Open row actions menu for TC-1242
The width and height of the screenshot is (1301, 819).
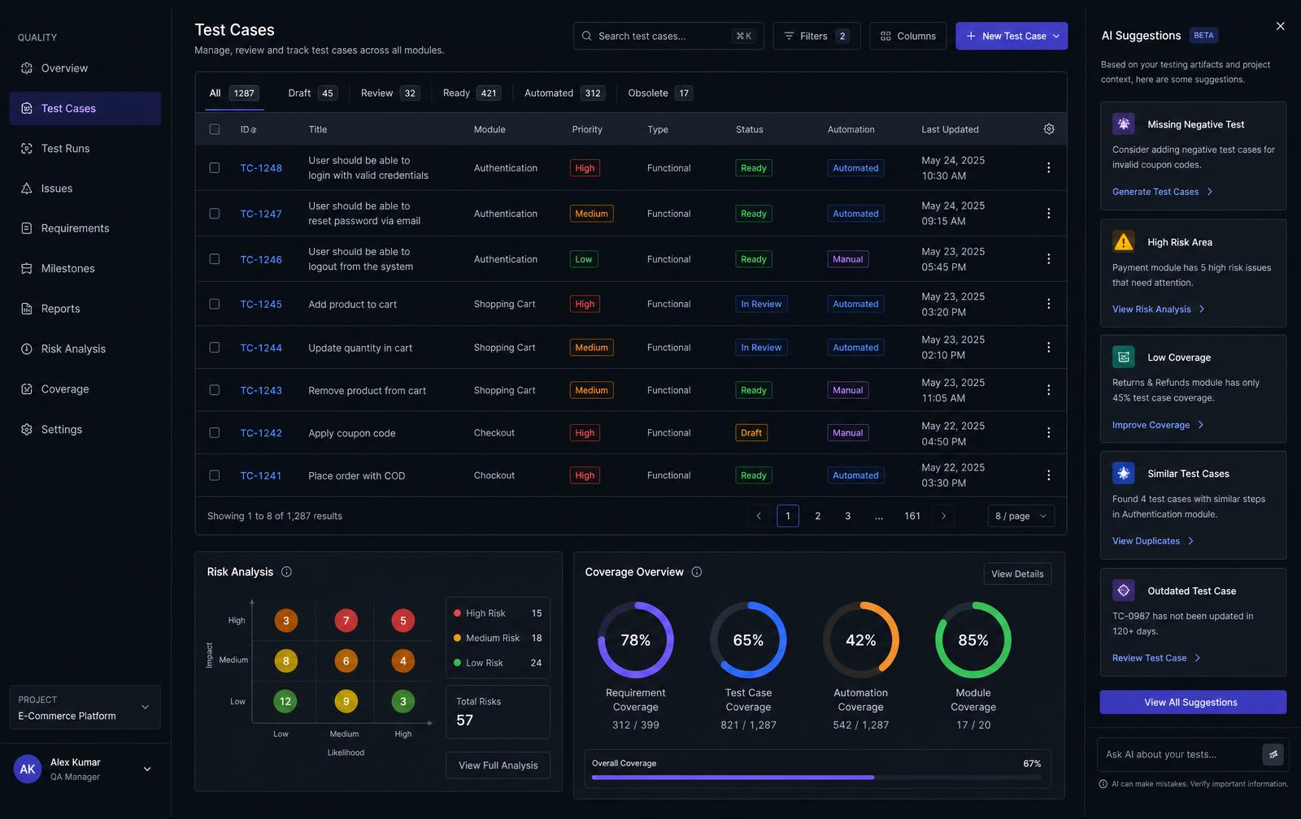(1048, 433)
